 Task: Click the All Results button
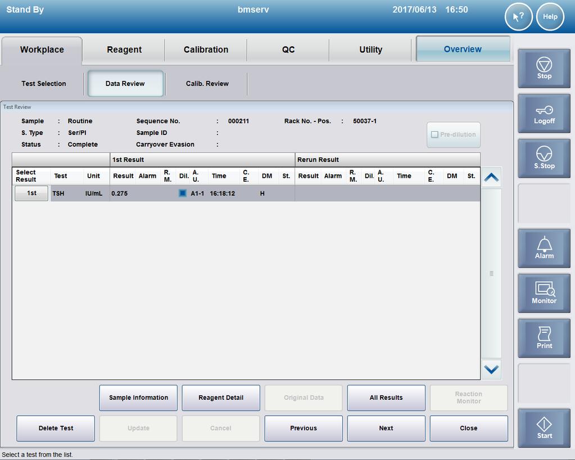click(386, 398)
